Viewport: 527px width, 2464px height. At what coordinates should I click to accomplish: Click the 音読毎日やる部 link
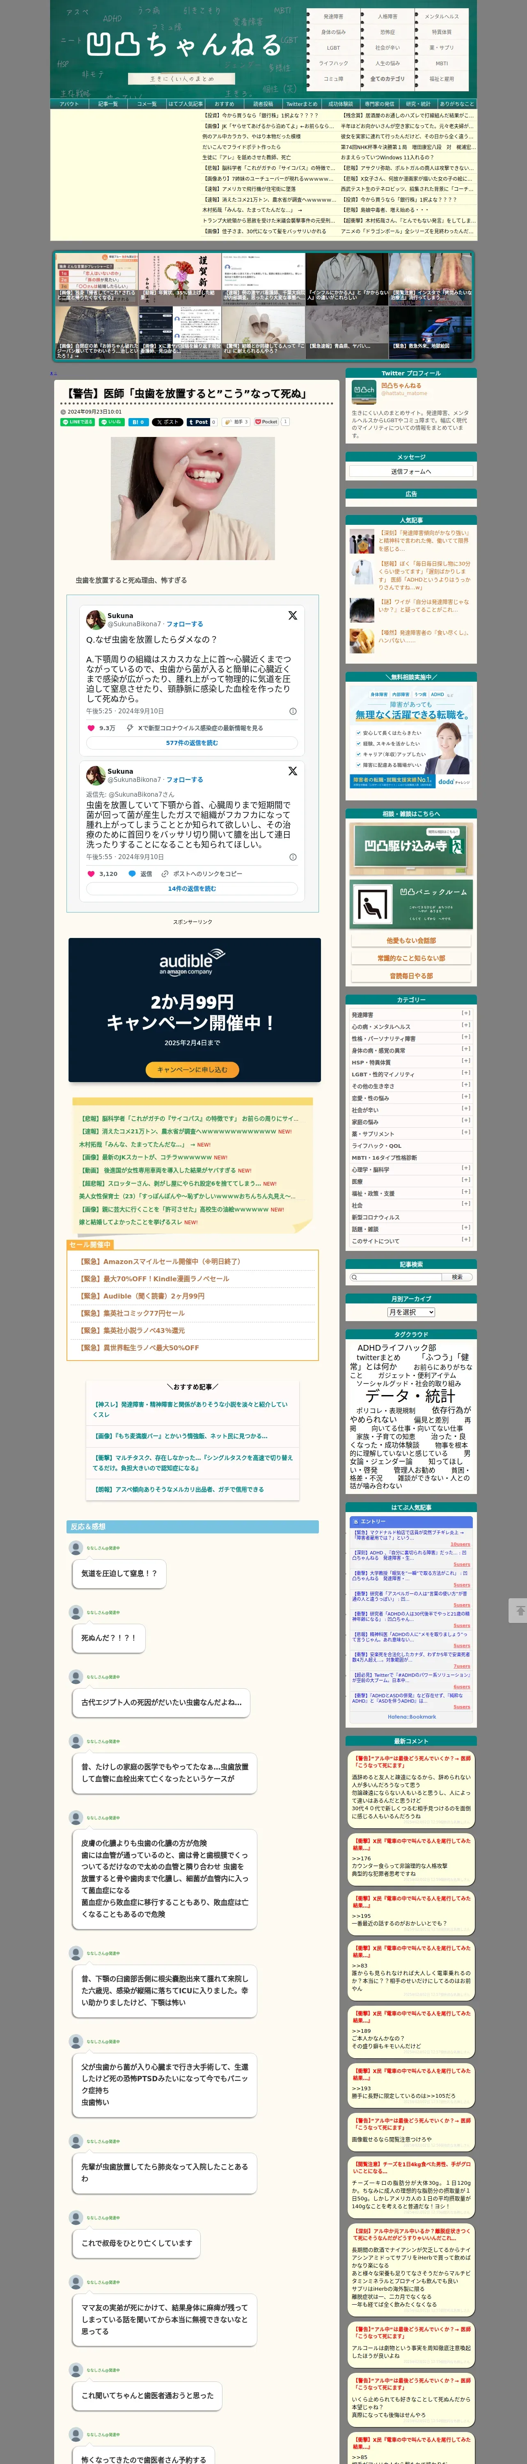click(411, 976)
